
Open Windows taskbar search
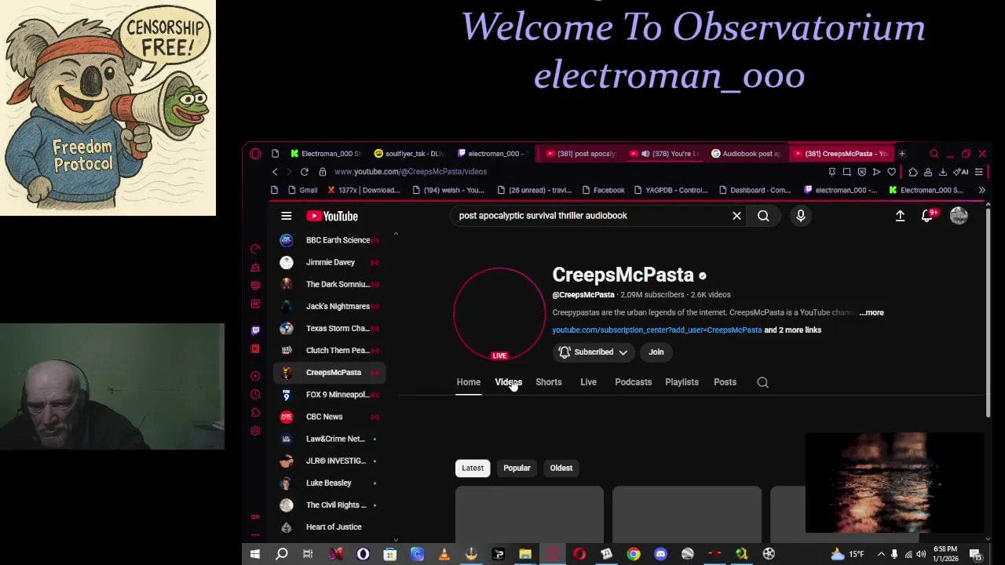pyautogui.click(x=281, y=554)
